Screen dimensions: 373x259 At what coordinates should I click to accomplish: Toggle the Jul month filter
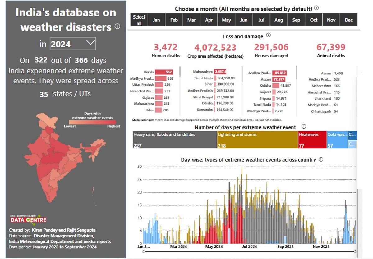[261, 20]
